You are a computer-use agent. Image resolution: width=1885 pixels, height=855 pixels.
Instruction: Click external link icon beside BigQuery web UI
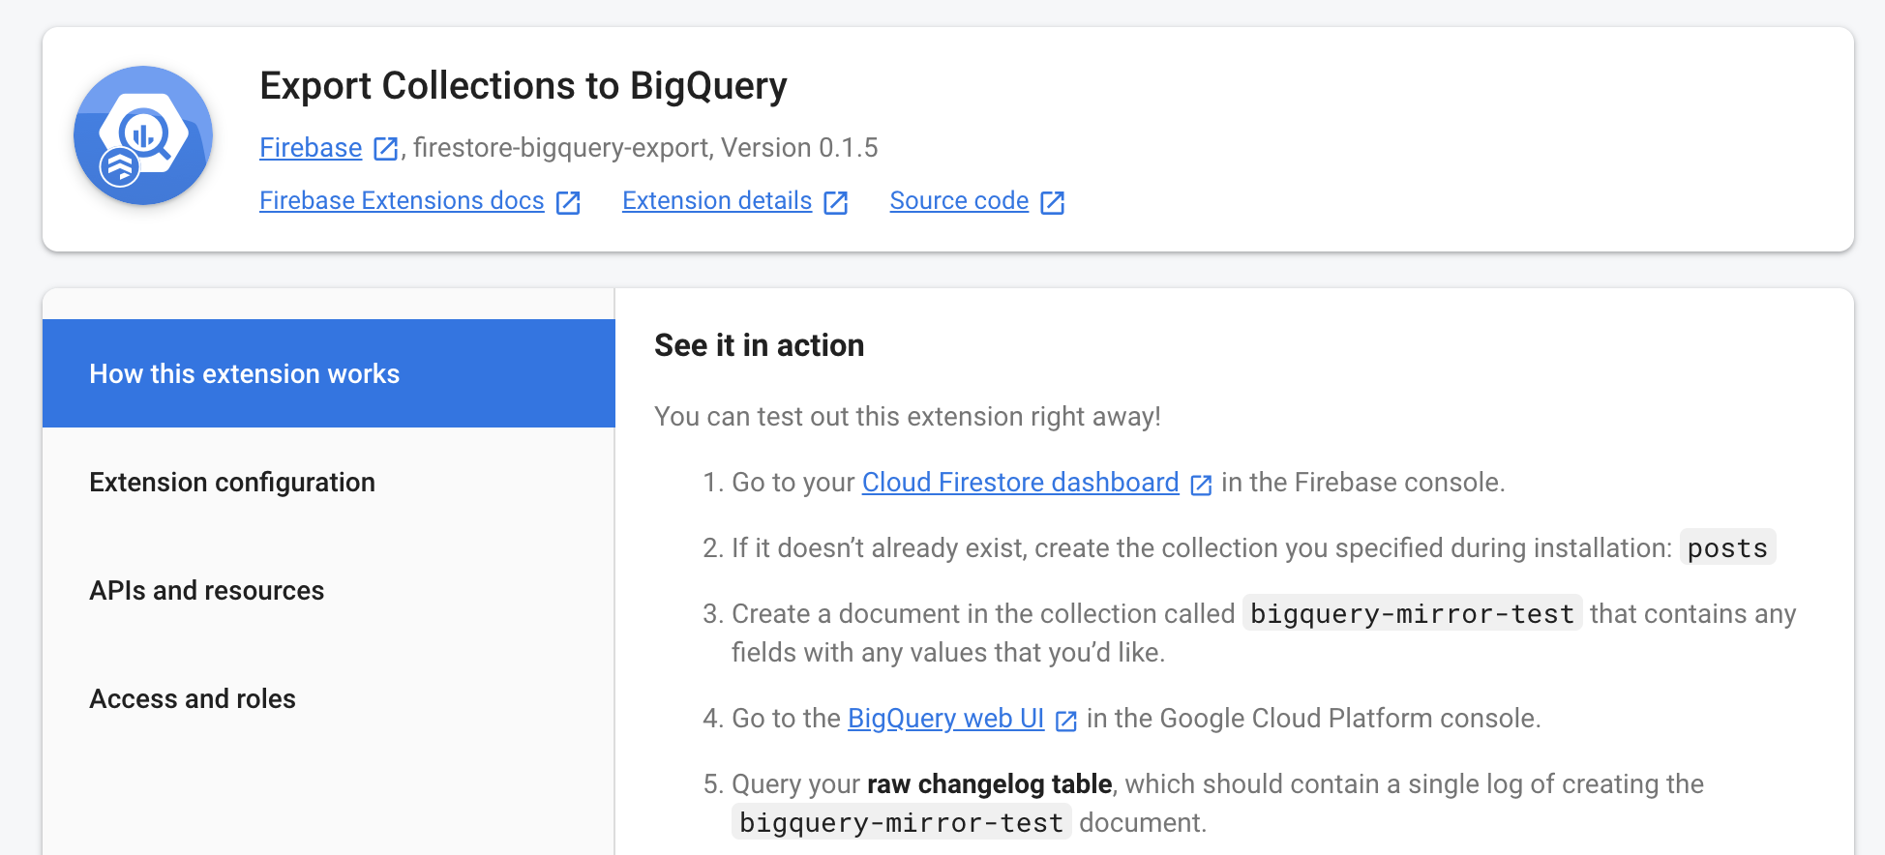(x=1066, y=720)
